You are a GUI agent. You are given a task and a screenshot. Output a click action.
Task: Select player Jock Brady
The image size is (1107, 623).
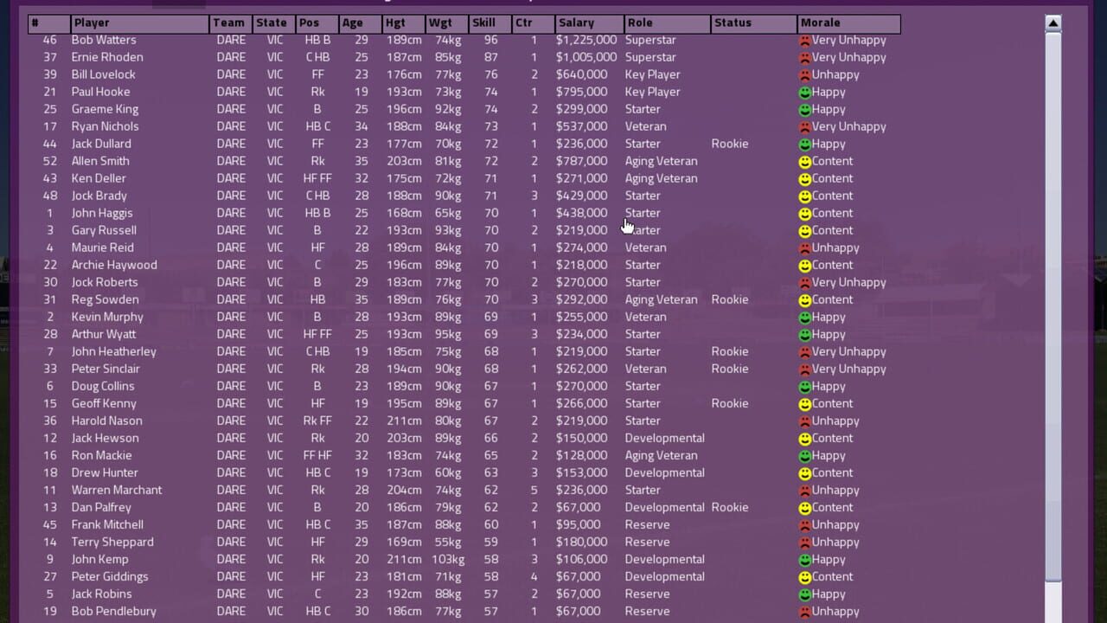pyautogui.click(x=99, y=196)
